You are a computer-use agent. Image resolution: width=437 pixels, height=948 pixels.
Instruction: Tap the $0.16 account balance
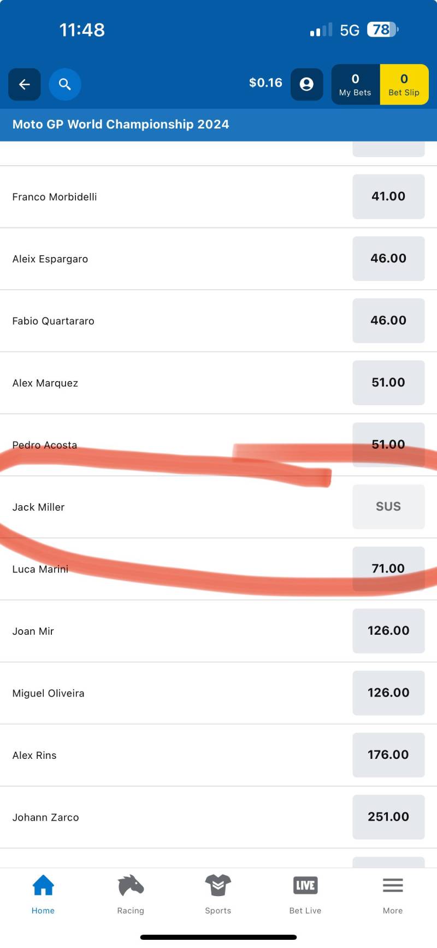tap(265, 83)
